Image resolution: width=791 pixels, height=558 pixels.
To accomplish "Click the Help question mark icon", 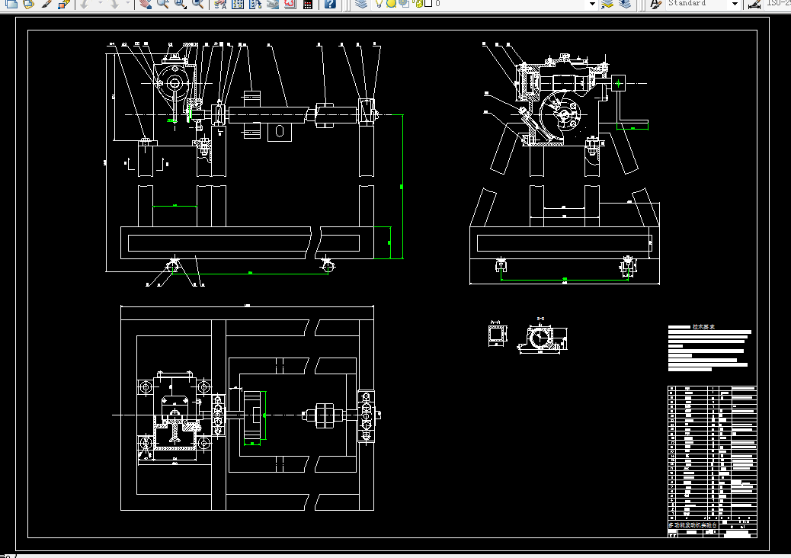I will (330, 4).
